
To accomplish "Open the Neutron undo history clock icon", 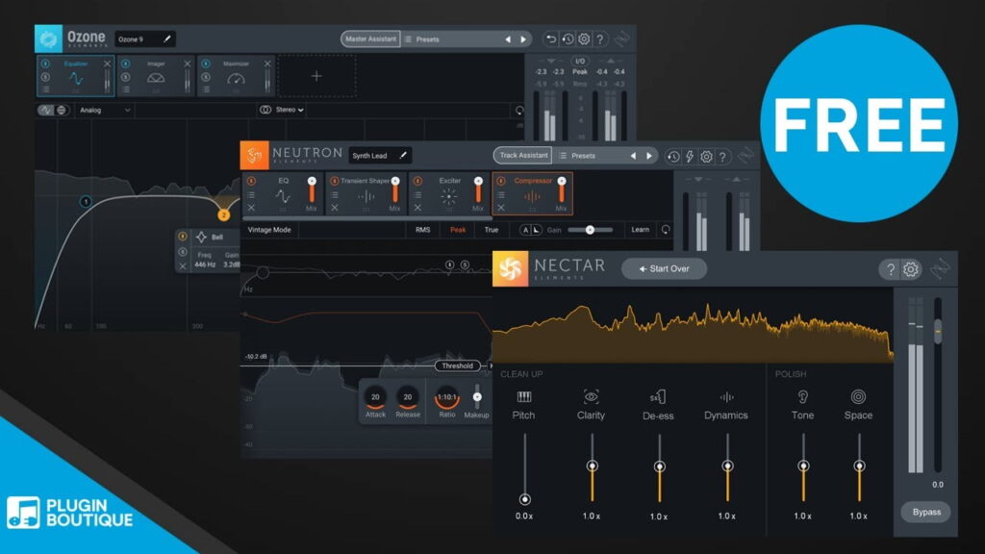I will coord(673,157).
